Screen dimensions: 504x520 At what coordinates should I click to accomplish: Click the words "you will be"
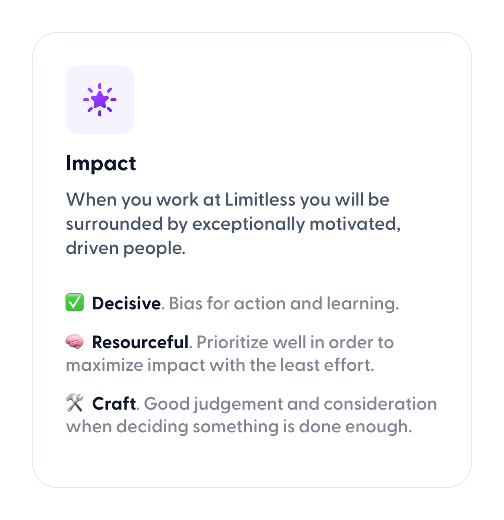(345, 200)
